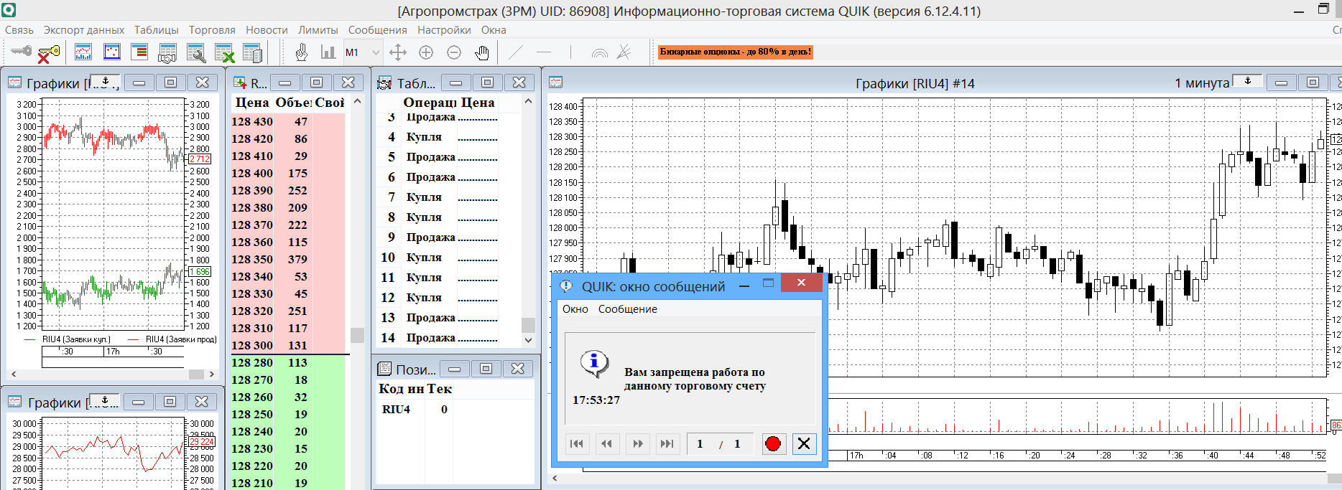
Task: Click the table copy documents icon
Action: pos(252,52)
